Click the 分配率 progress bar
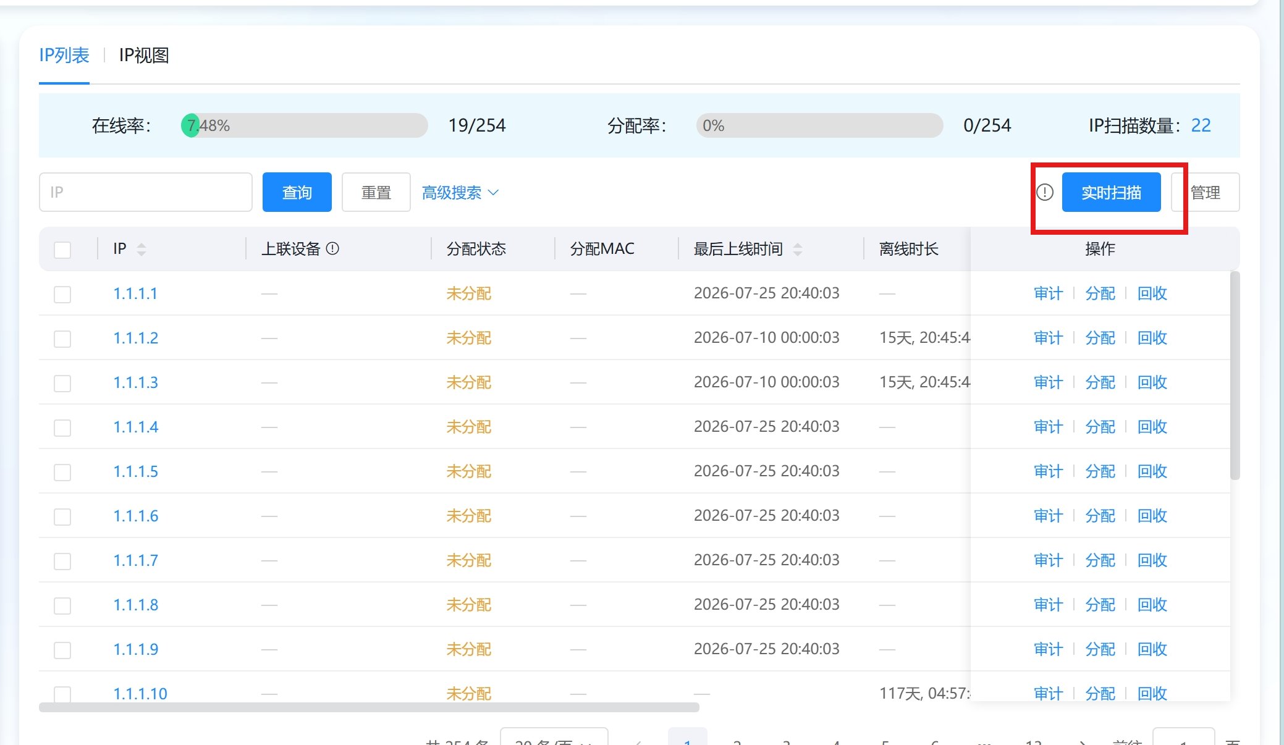 pyautogui.click(x=820, y=125)
